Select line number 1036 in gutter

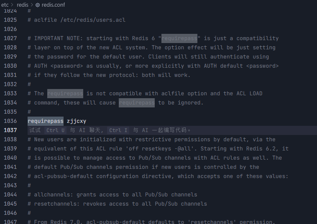pos(10,121)
